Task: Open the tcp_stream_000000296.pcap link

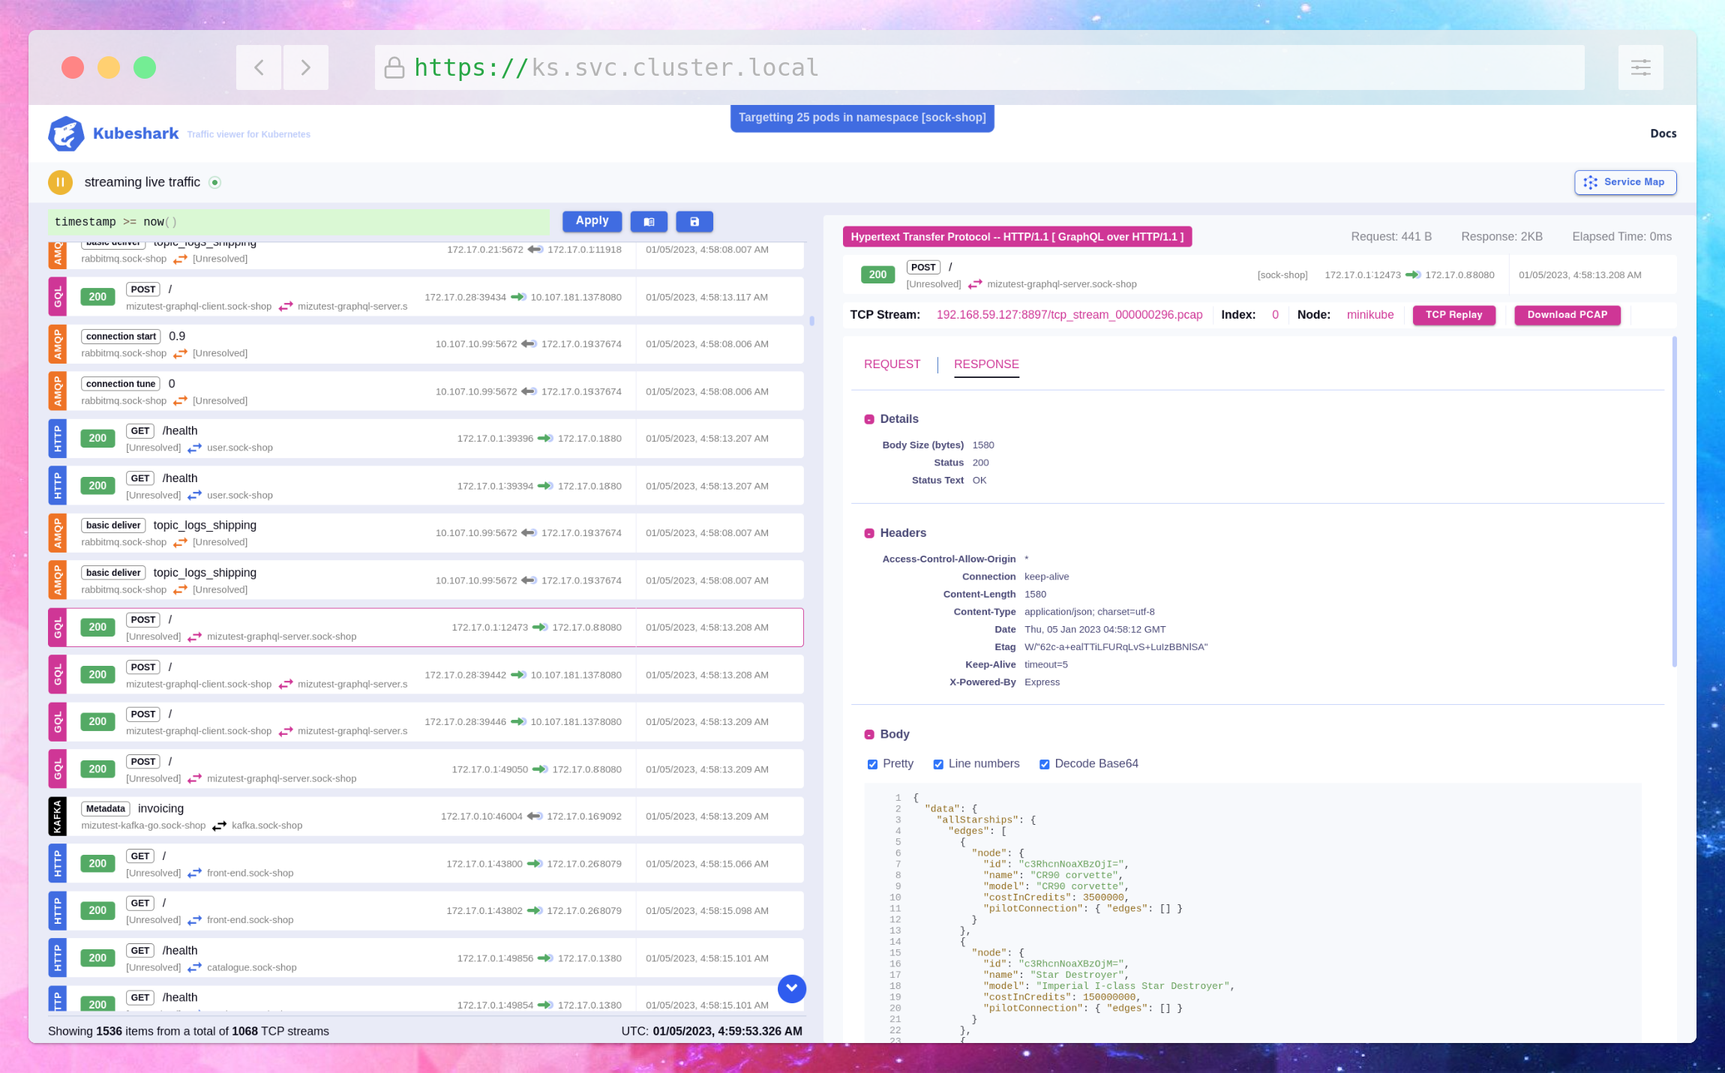Action: [1069, 315]
